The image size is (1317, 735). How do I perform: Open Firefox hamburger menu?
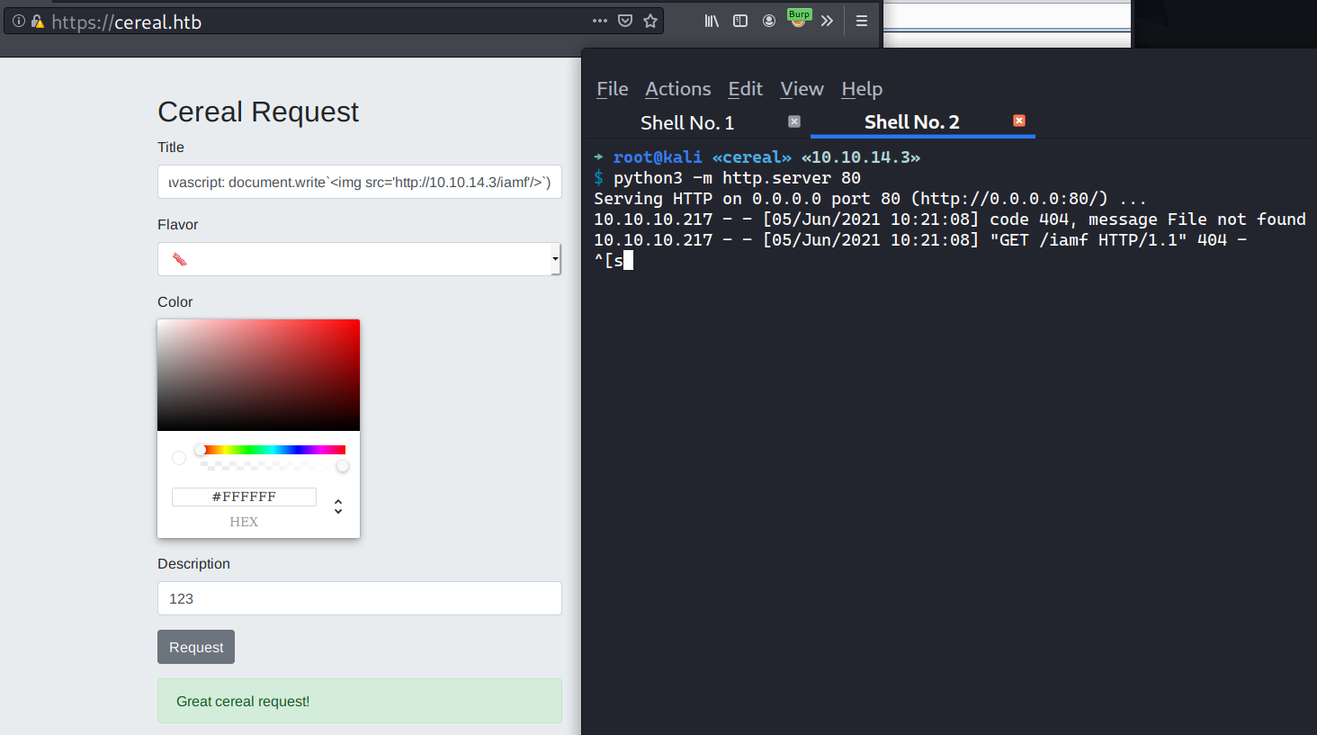coord(862,21)
